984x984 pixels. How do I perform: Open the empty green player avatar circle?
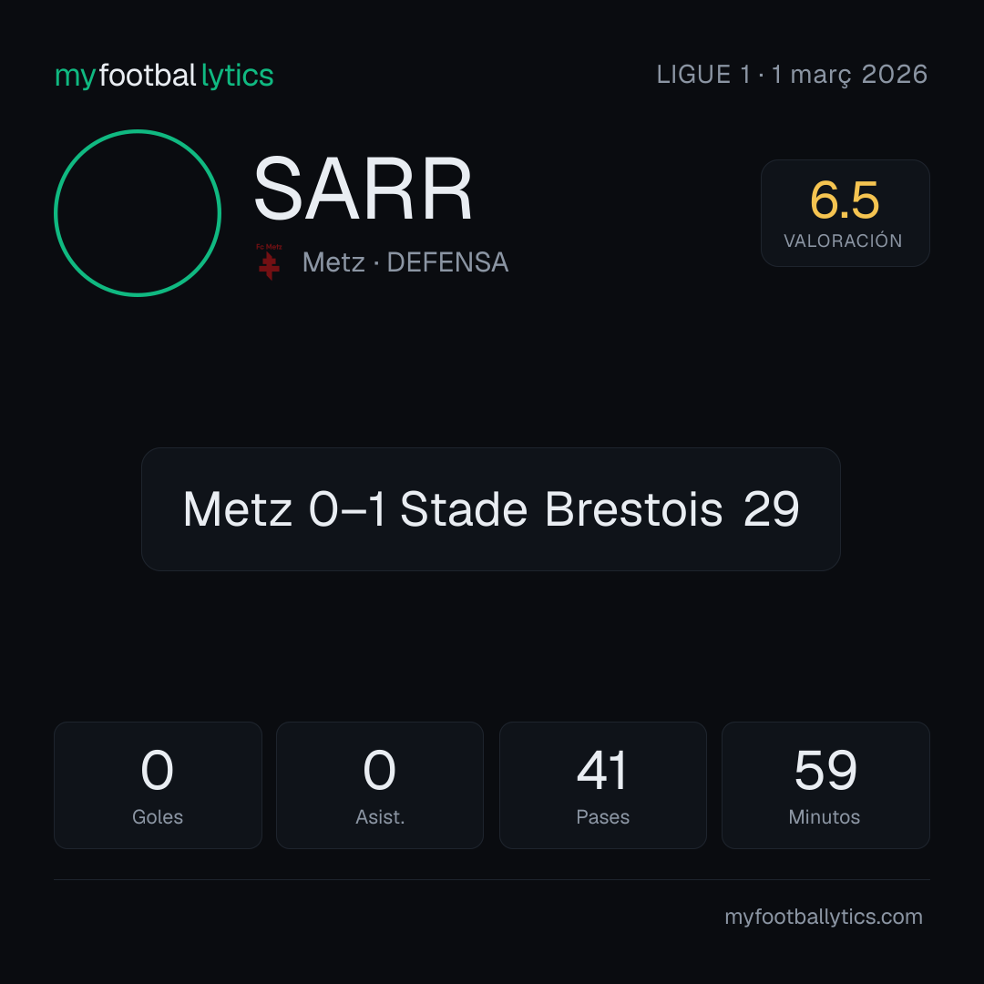pyautogui.click(x=138, y=212)
